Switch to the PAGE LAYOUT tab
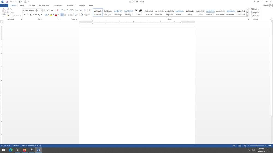The image size is (273, 153). [44, 5]
